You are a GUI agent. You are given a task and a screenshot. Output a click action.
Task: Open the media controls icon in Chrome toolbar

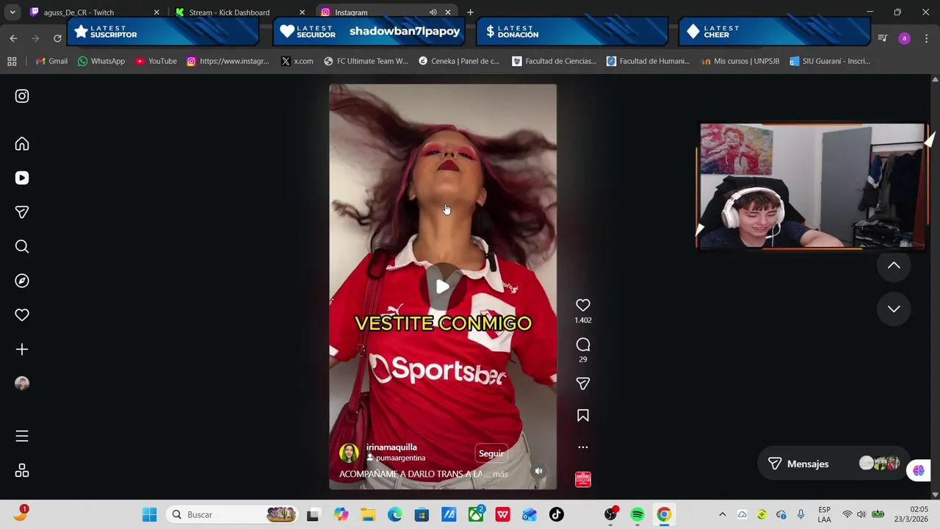(883, 38)
